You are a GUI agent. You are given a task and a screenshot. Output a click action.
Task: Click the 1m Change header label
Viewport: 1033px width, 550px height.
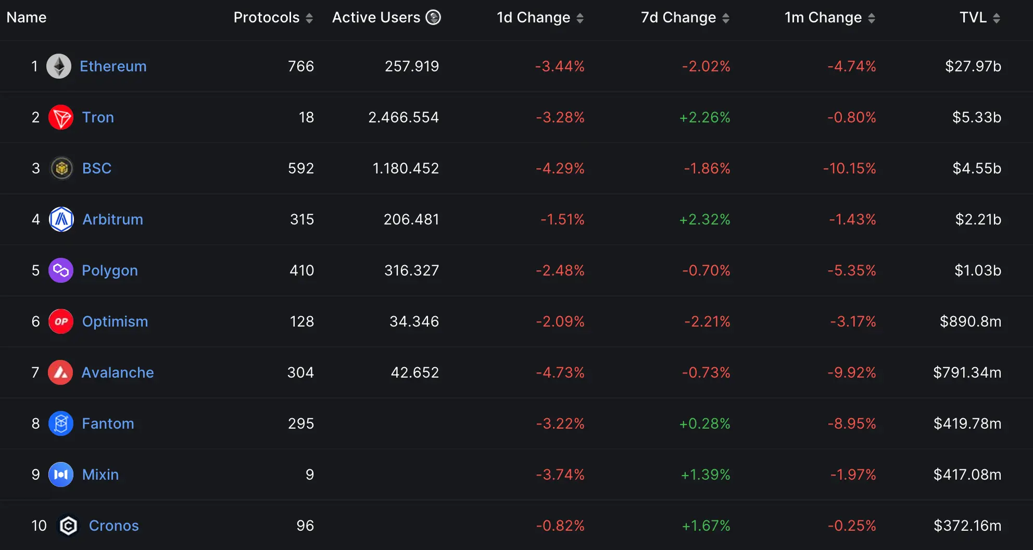823,18
